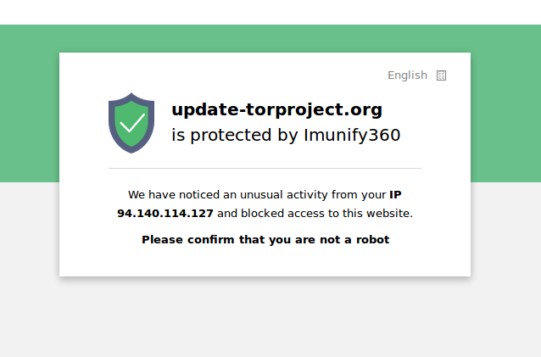The height and width of the screenshot is (357, 541).
Task: Click the white strip above the green banner
Action: click(270, 12)
